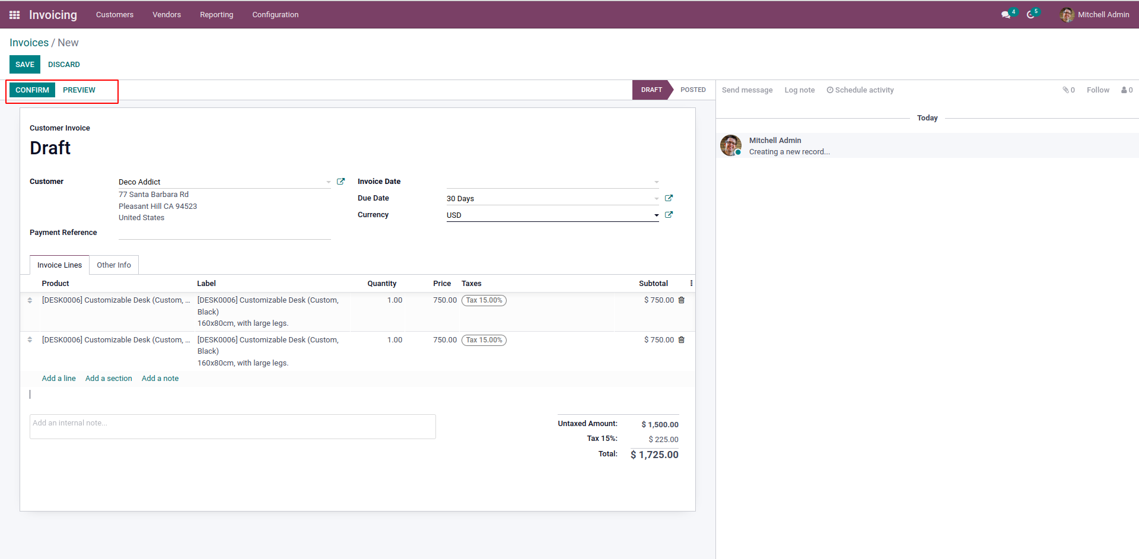Delete the first invoice line with trash icon
Screen dimensions: 1139x559
point(681,300)
